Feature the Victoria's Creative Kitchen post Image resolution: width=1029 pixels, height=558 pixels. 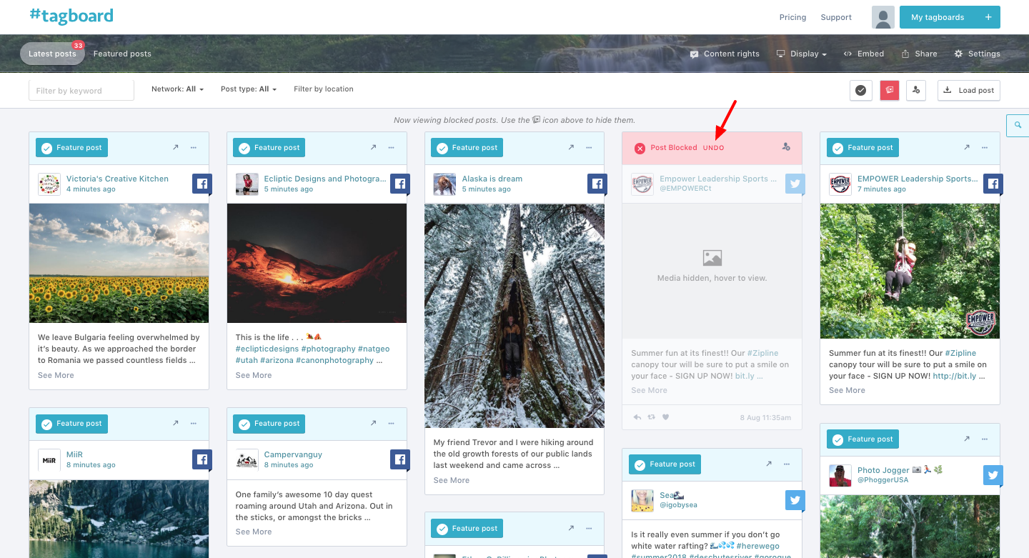(x=71, y=148)
